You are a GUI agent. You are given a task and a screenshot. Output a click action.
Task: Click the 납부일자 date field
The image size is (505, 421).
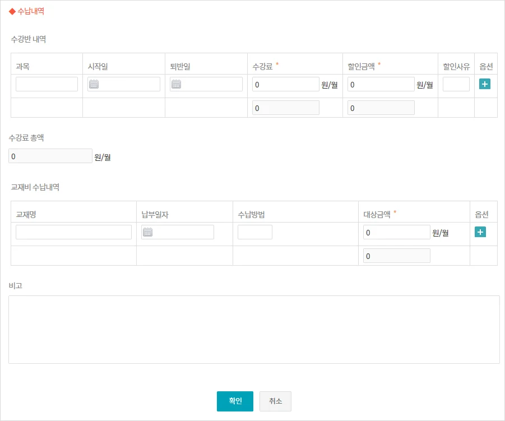pyautogui.click(x=183, y=233)
